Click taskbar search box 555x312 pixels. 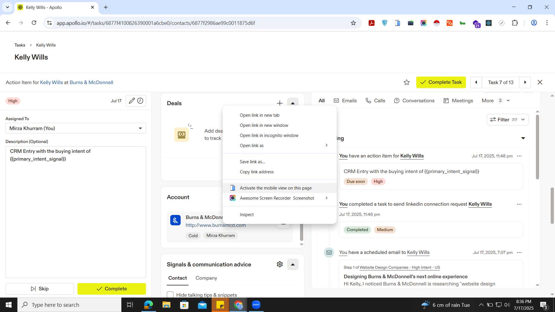point(69,305)
